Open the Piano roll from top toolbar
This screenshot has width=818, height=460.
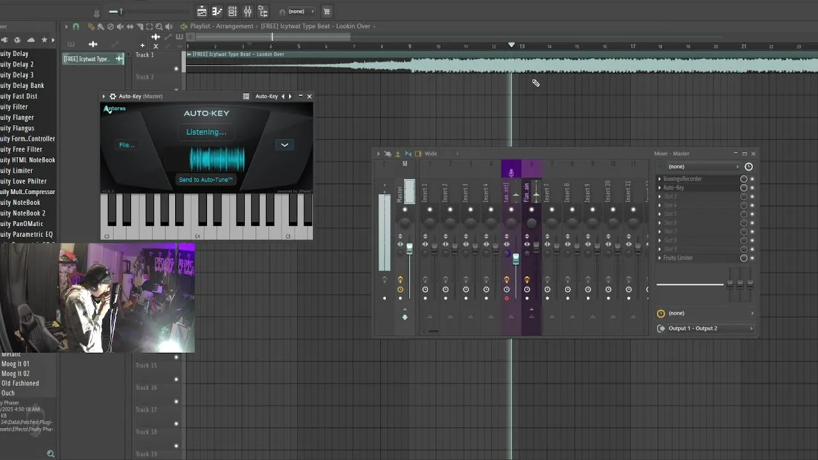coord(217,11)
